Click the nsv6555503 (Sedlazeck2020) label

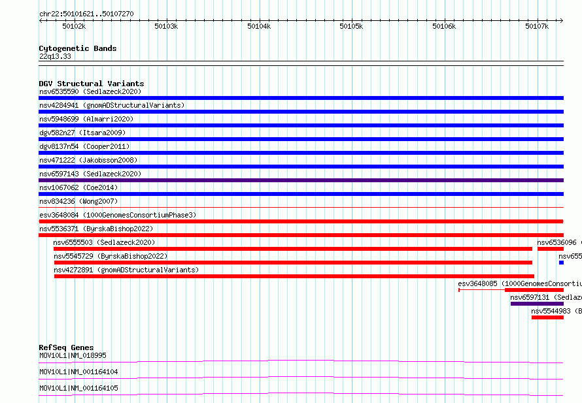click(x=104, y=242)
